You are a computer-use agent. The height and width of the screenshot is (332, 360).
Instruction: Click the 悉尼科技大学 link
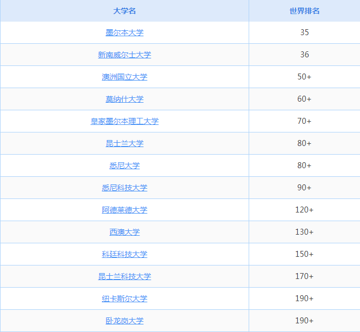124,188
